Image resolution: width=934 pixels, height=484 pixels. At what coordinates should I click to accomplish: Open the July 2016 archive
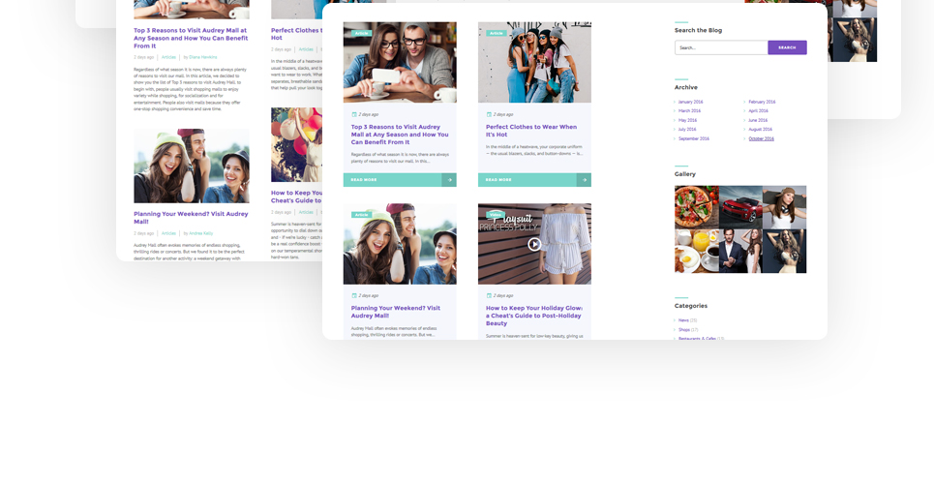tap(687, 130)
